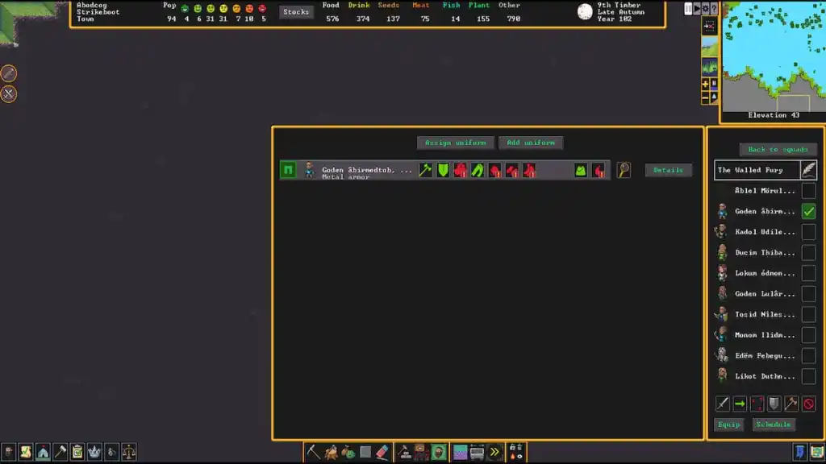This screenshot has height=464, width=826.
Task: Click the round pencil icon
Action: click(x=8, y=73)
